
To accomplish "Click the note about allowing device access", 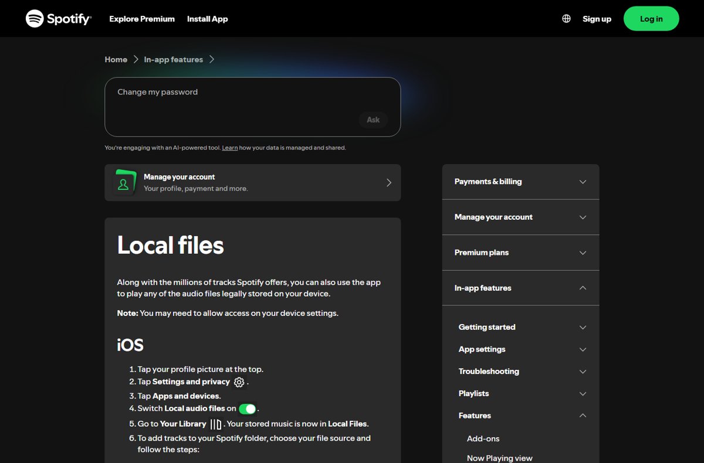I will [228, 313].
